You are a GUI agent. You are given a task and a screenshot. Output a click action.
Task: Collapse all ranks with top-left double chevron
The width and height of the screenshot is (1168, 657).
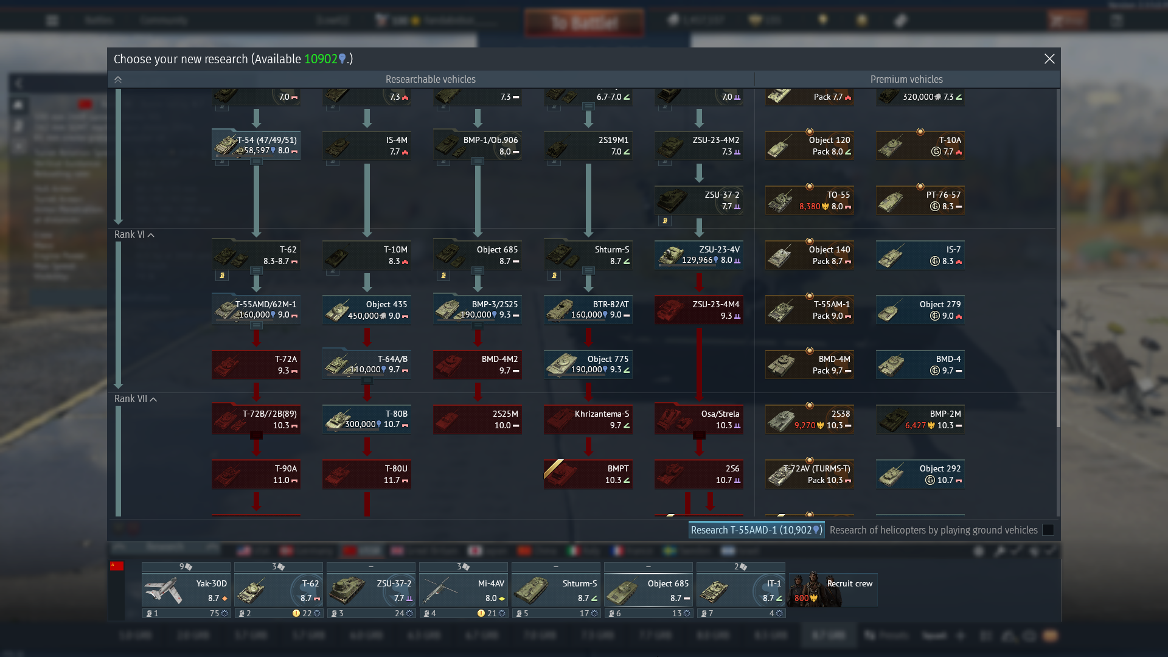tap(118, 80)
